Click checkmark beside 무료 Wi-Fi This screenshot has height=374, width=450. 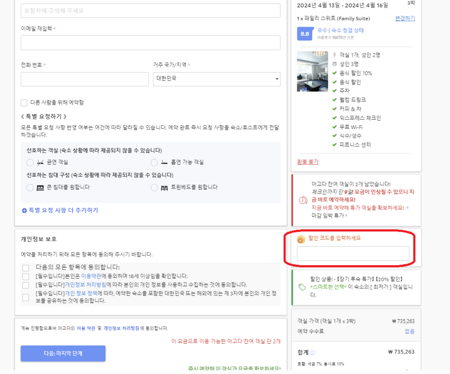pyautogui.click(x=334, y=127)
